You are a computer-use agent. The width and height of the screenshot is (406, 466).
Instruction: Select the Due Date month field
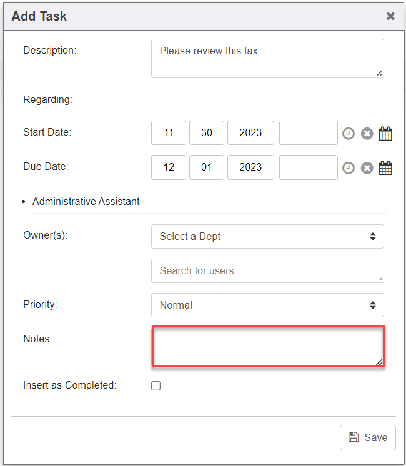[169, 167]
